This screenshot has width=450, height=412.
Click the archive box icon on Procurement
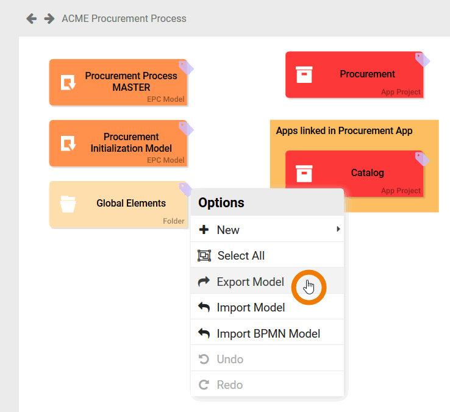(x=304, y=74)
